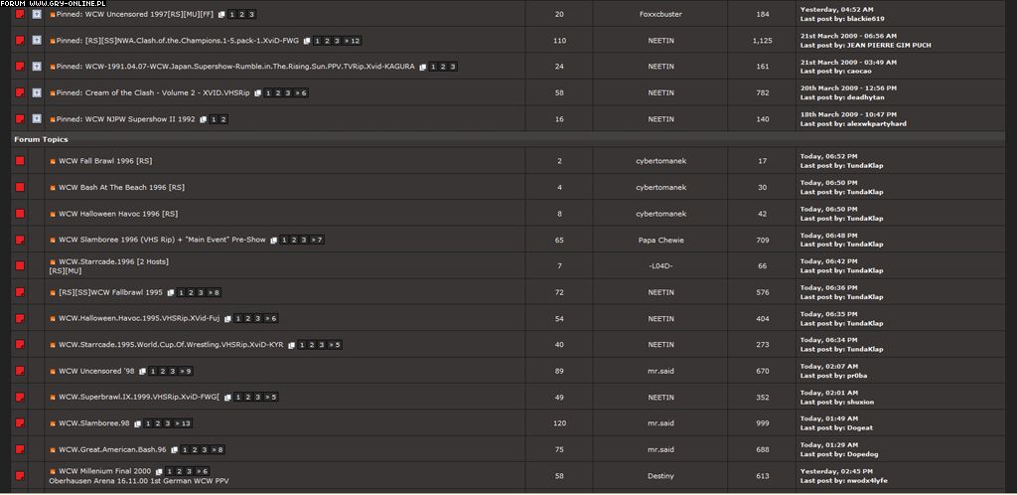Click red status icon for WCW Halloween Havoc 1996
1017x495 pixels.
(x=20, y=214)
